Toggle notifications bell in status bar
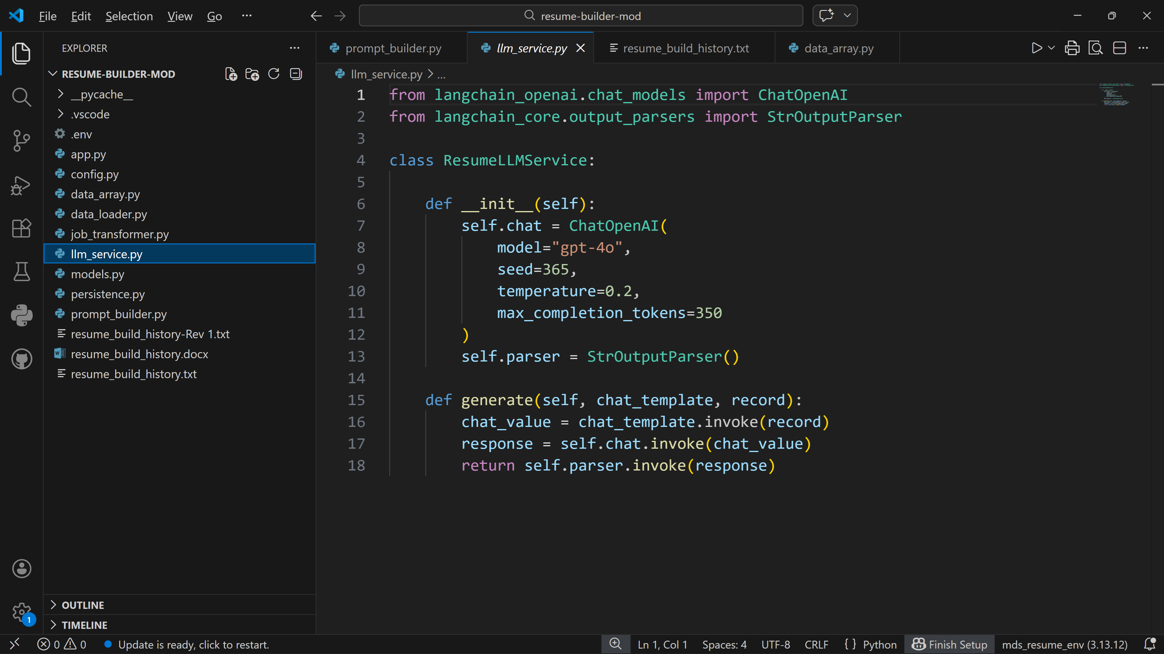Screen dimensions: 1164x654 [x=1149, y=645]
